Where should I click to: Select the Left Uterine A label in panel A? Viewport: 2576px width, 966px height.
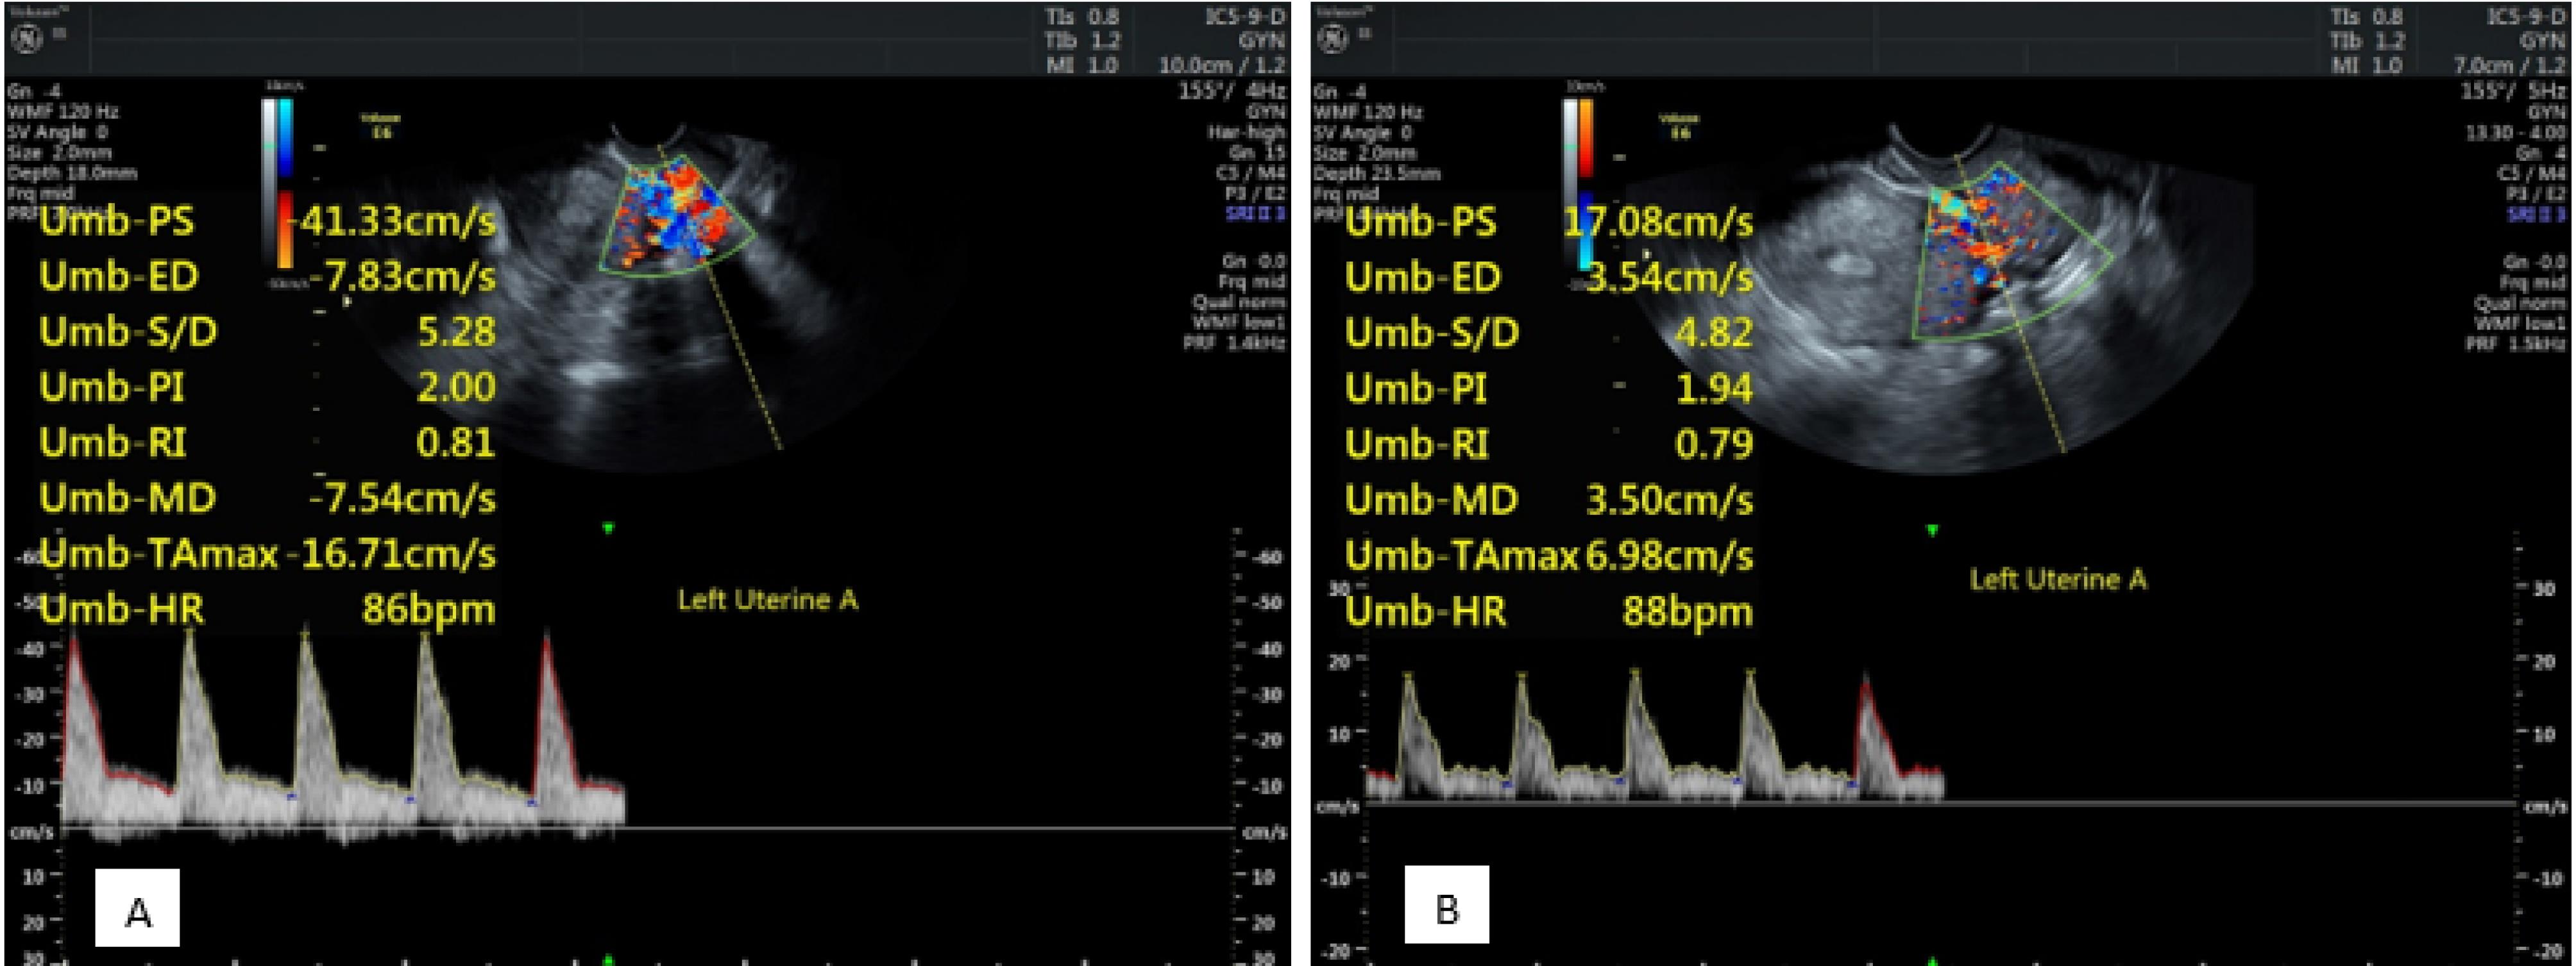(767, 599)
